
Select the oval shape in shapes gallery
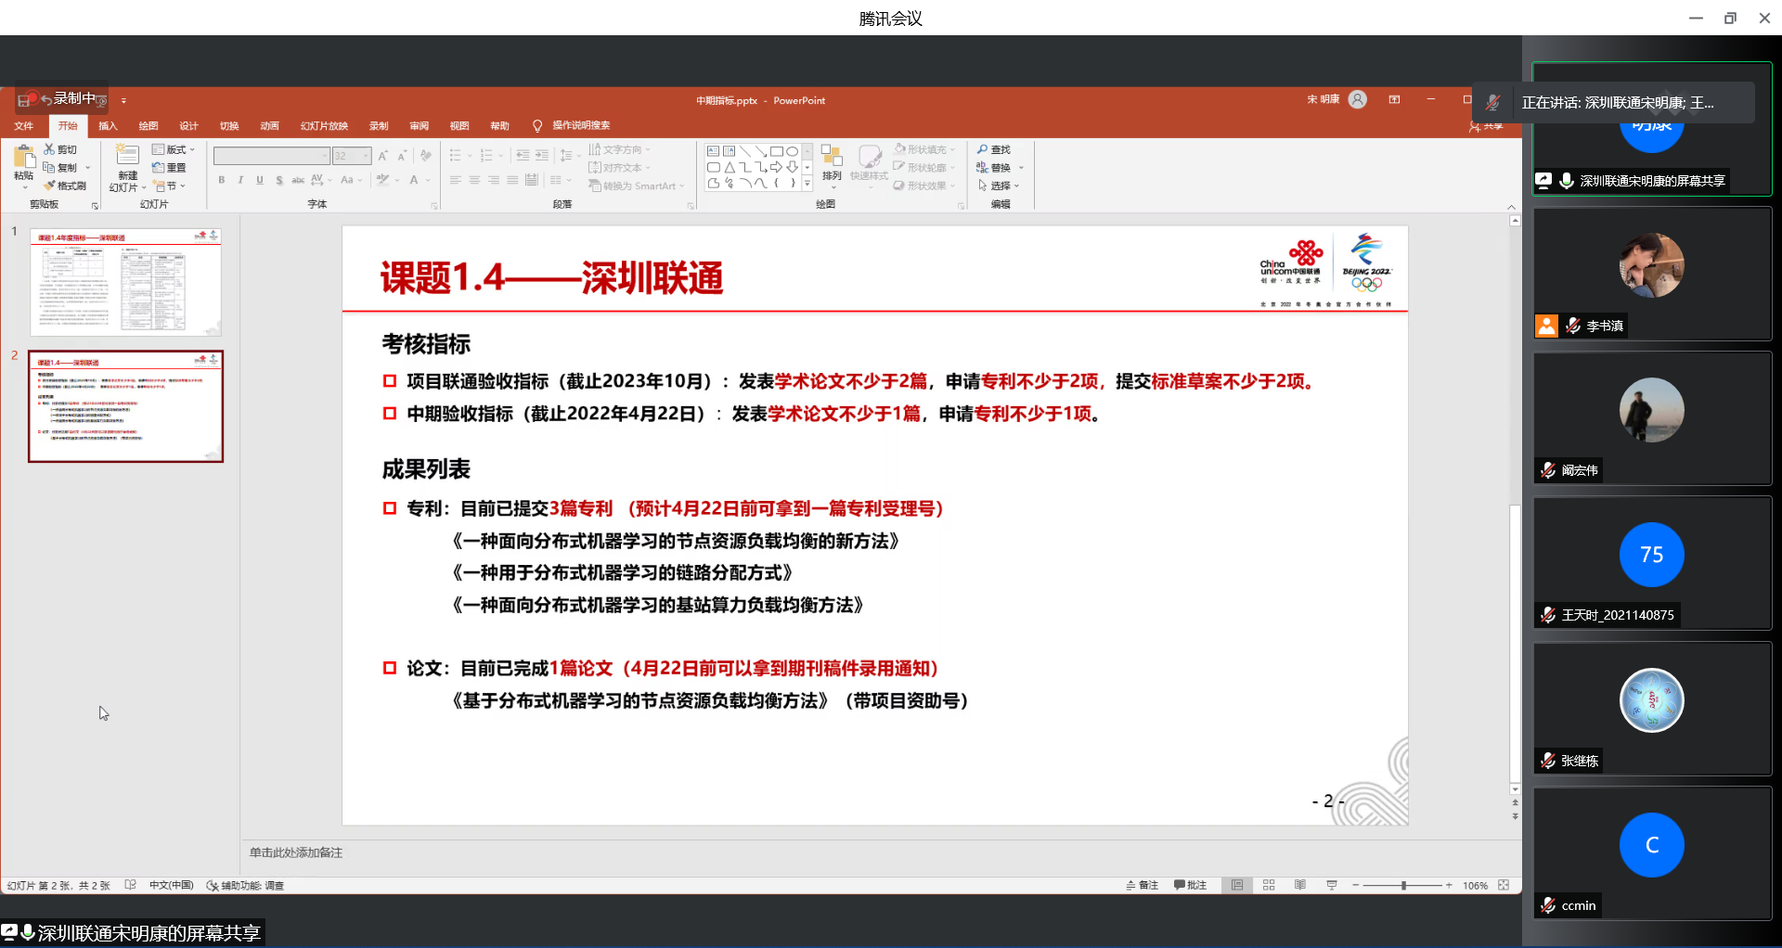792,151
